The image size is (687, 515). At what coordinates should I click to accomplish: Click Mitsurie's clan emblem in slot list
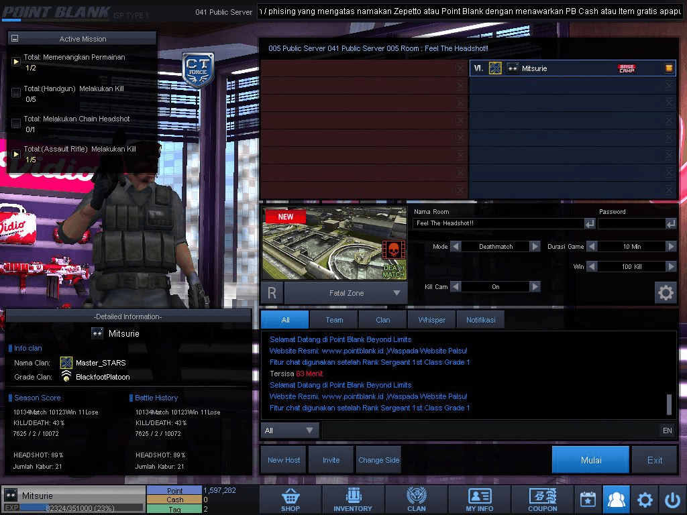point(495,68)
